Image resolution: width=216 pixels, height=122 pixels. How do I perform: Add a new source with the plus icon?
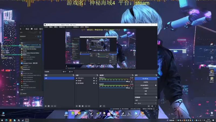77,106
